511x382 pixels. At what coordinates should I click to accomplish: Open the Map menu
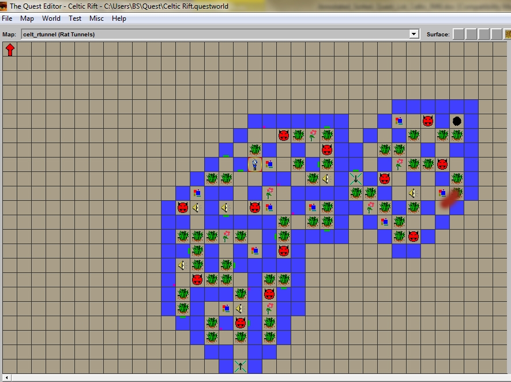[27, 18]
